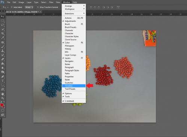The image size is (187, 137).
Task: Choose Swatches from the Window menu
Action: coord(74,83)
